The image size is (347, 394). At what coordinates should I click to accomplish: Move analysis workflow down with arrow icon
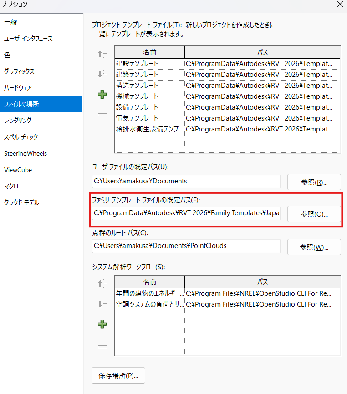point(102,304)
